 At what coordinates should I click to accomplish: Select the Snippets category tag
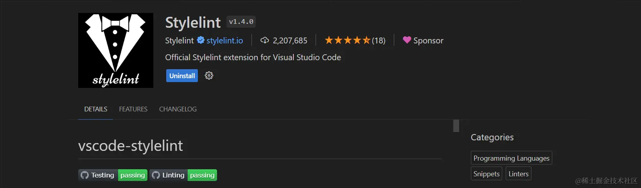coord(487,174)
